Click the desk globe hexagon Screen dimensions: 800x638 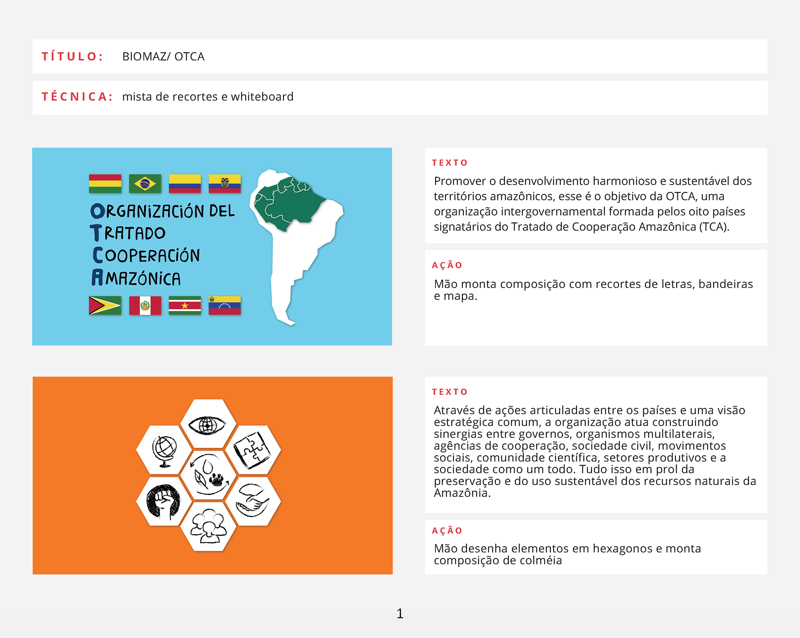point(164,450)
